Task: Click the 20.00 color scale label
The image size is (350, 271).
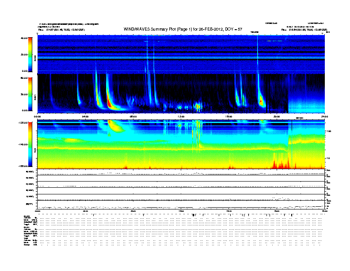Action: pyautogui.click(x=24, y=54)
